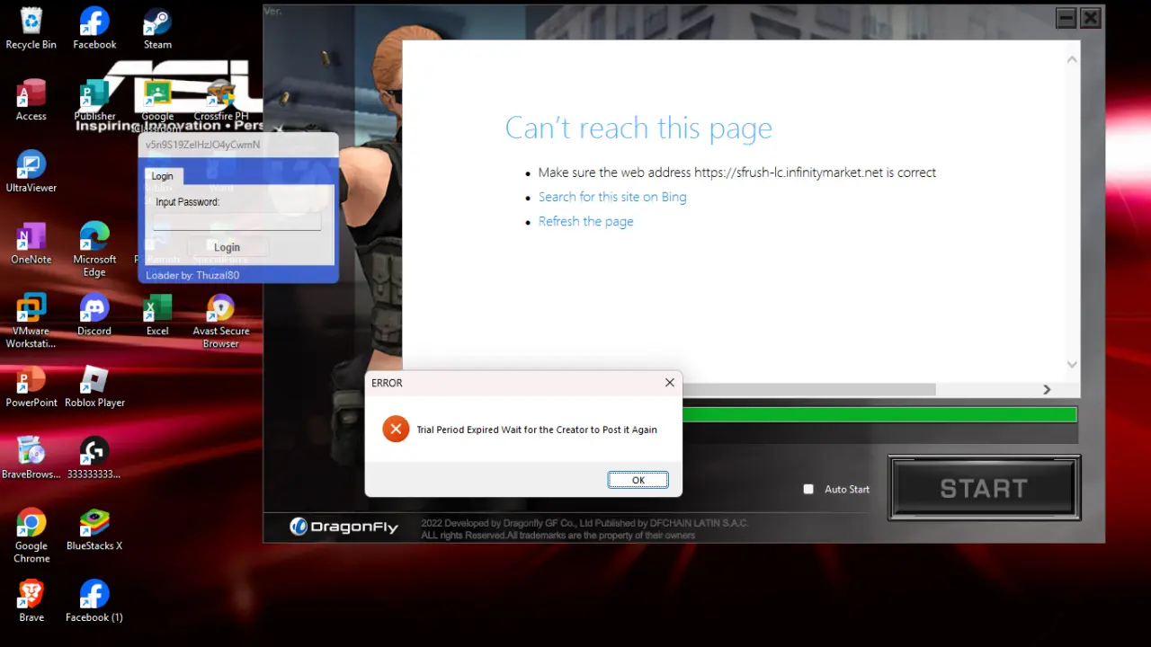Click the Dragonfly copyright notice text
Image resolution: width=1151 pixels, height=647 pixels.
click(585, 529)
